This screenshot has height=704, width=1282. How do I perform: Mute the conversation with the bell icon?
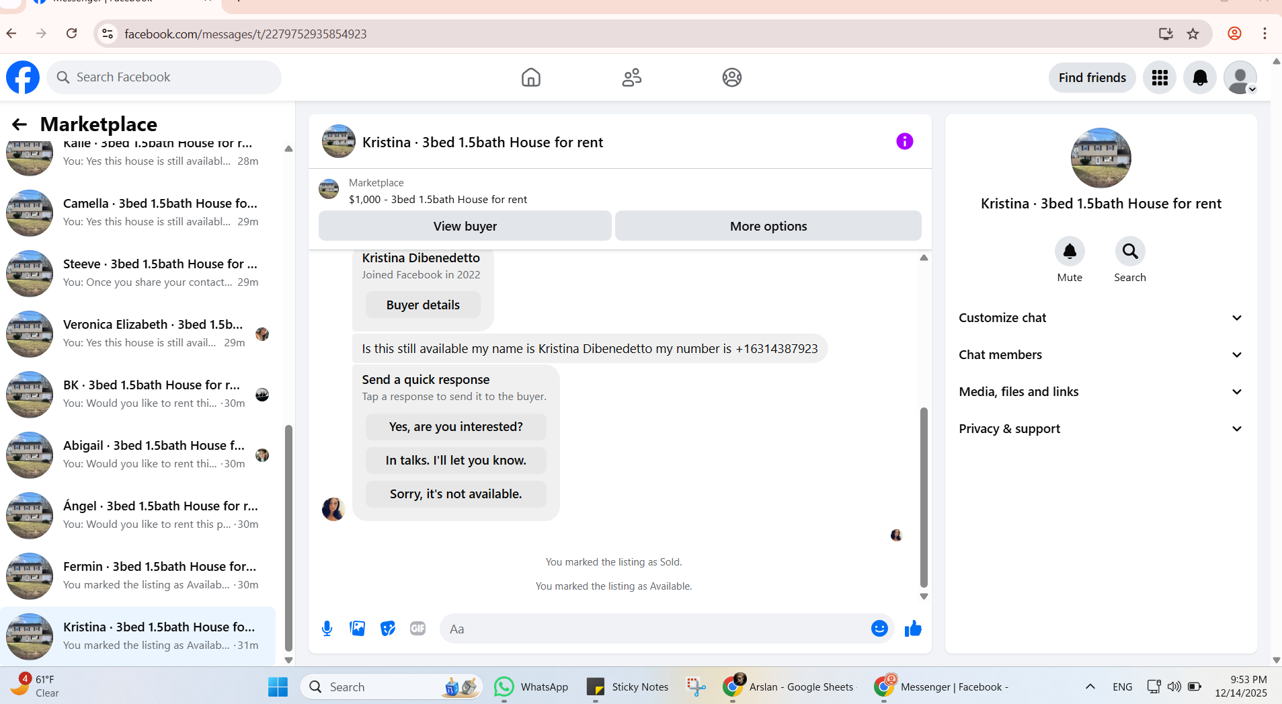pyautogui.click(x=1070, y=251)
